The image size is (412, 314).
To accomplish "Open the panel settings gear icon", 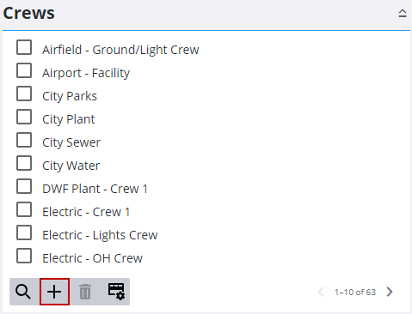I will click(x=116, y=292).
